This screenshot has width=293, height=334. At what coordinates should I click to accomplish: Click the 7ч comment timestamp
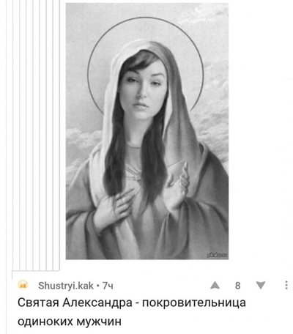pos(108,286)
